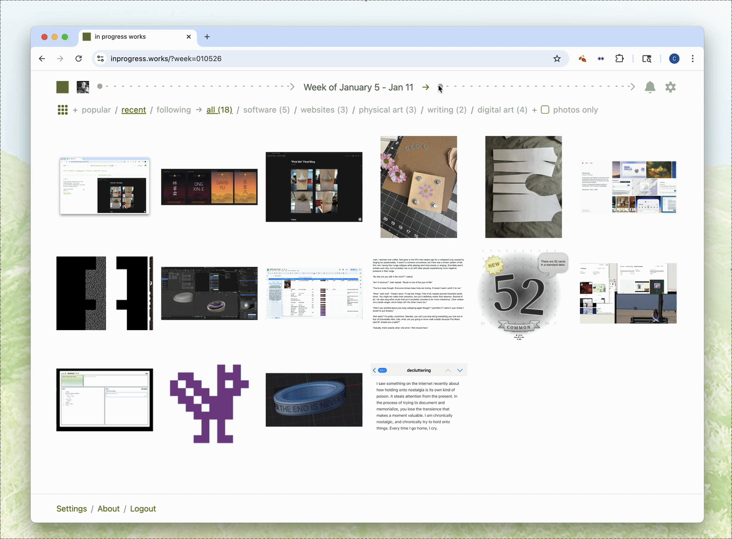This screenshot has width=732, height=539.
Task: Click the left timeline start dot
Action: point(100,87)
